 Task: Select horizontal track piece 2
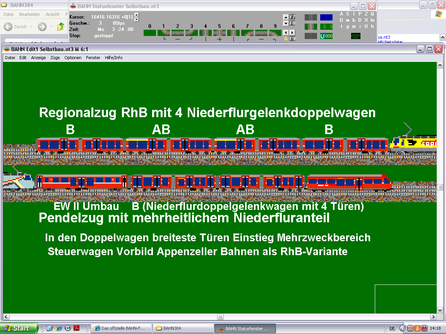(177, 33)
